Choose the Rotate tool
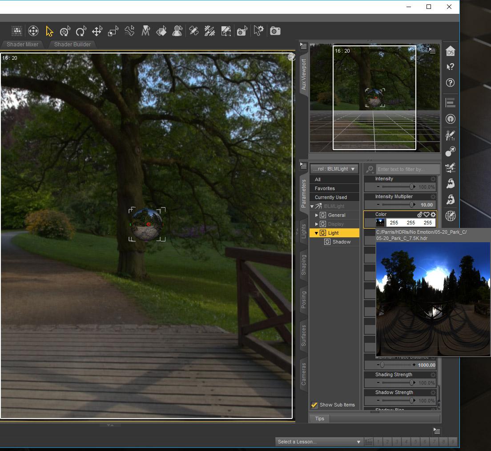Screen dimensions: 491x451 click(81, 31)
